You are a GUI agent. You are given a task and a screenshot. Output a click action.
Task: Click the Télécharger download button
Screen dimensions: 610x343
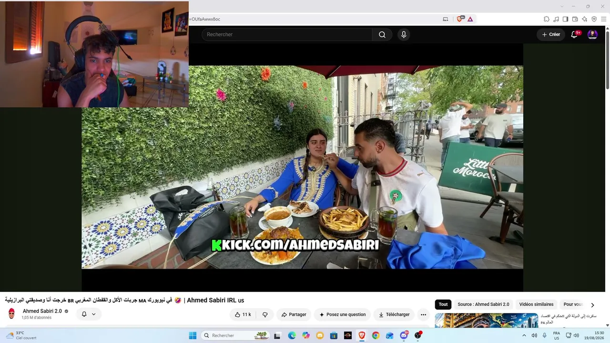(394, 314)
